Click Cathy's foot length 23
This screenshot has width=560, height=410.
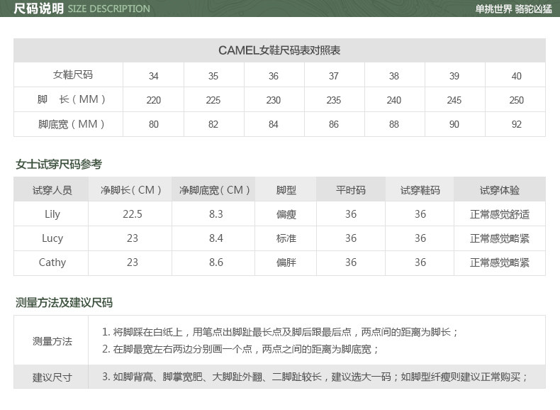pyautogui.click(x=133, y=262)
